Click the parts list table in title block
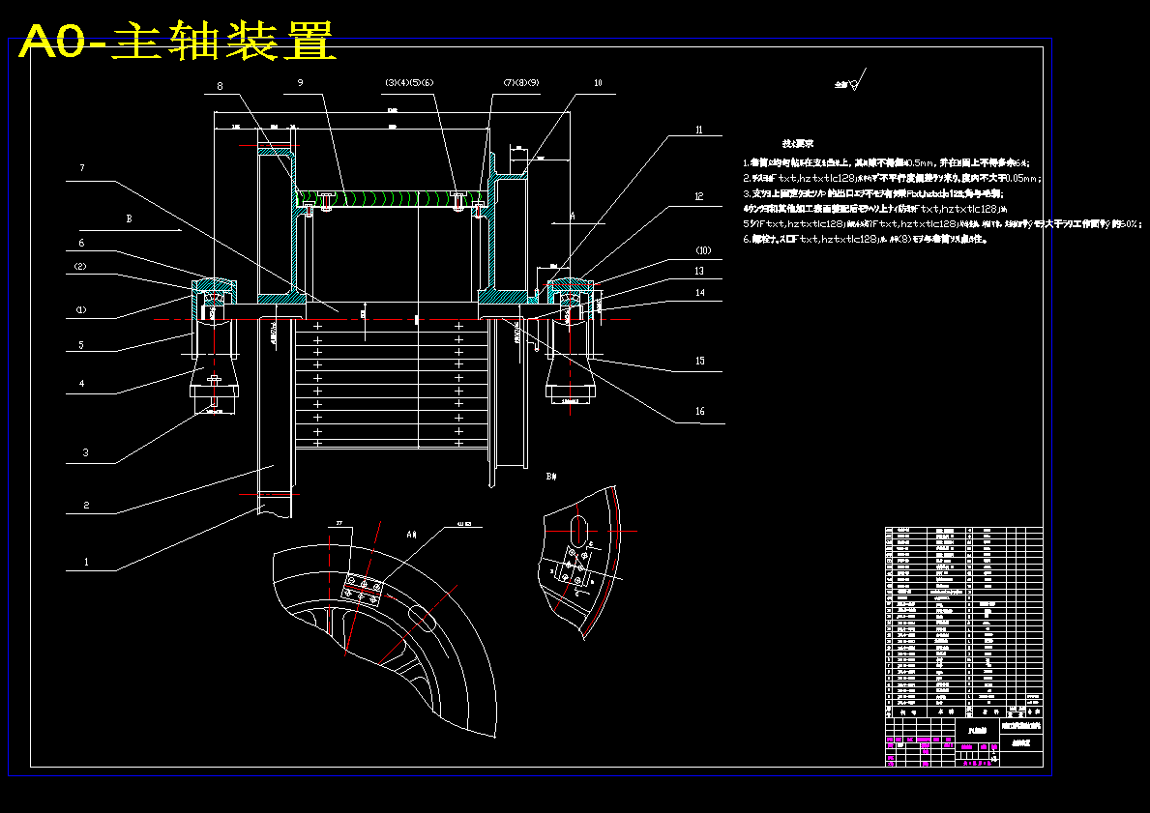Image resolution: width=1150 pixels, height=813 pixels. click(x=963, y=622)
